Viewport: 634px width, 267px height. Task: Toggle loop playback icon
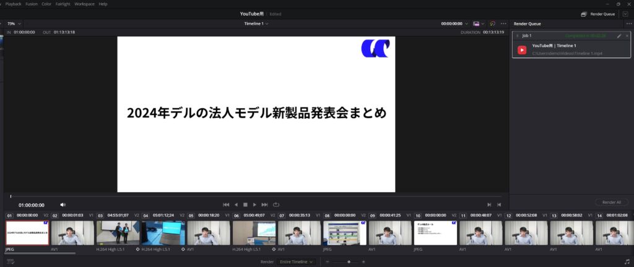[276, 205]
